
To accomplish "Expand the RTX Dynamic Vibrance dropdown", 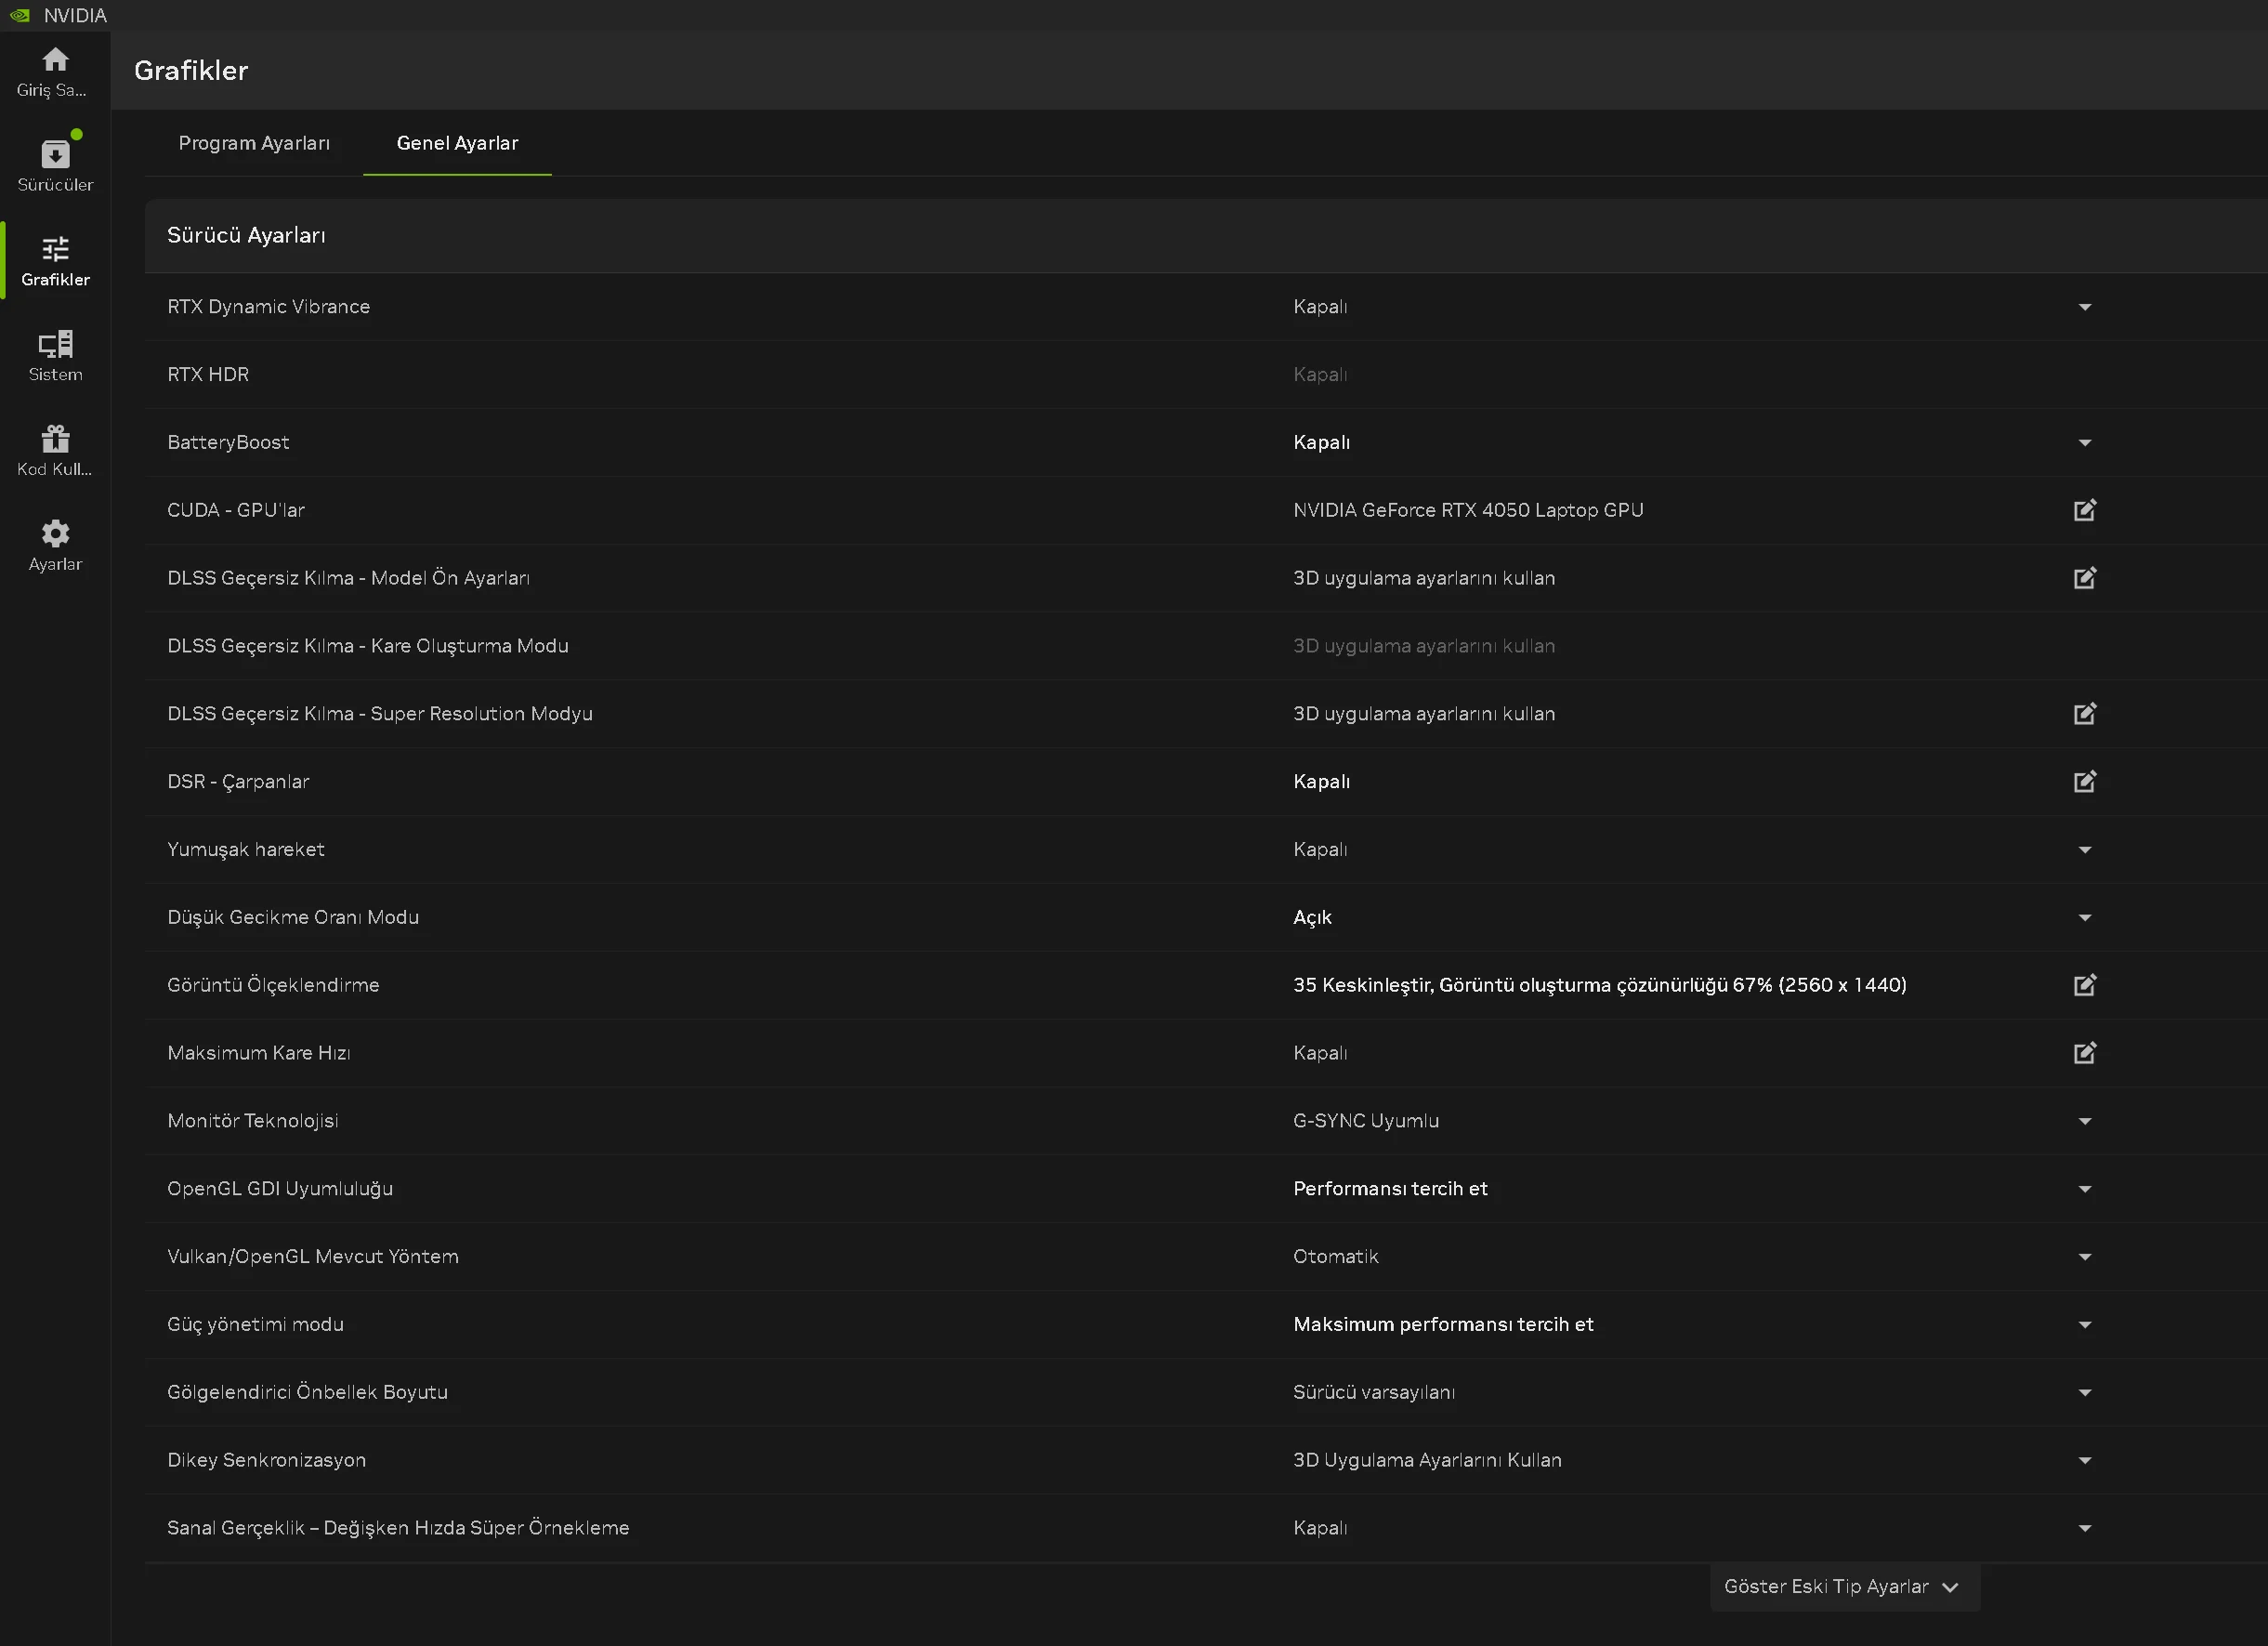I will coord(2084,308).
